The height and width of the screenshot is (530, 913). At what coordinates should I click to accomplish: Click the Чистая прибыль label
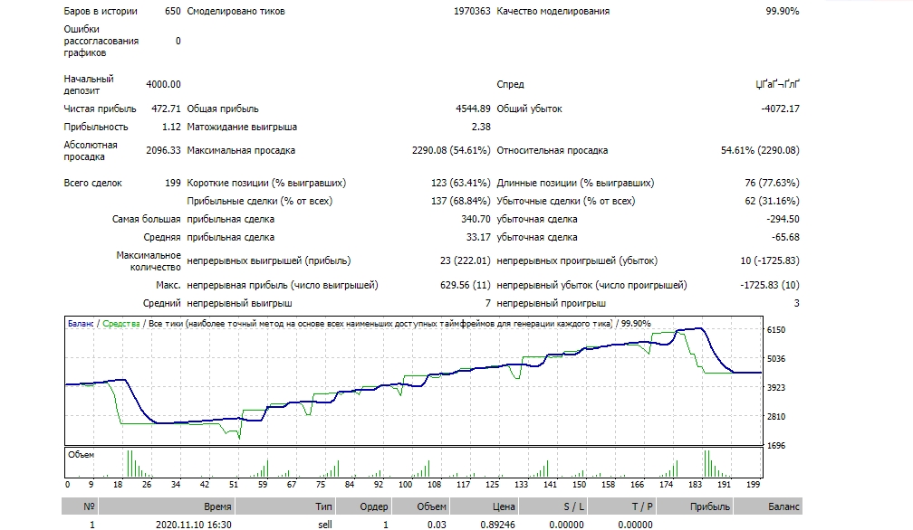coord(100,109)
